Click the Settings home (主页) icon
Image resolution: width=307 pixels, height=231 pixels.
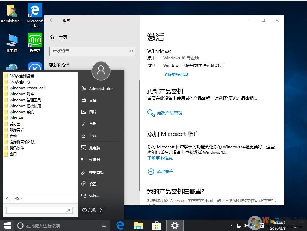[52, 37]
